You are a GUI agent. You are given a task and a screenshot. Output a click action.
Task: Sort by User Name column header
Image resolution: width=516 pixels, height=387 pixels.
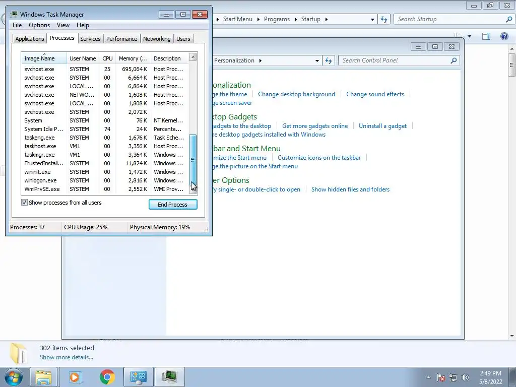click(x=83, y=58)
